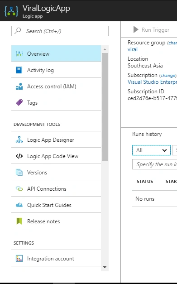Click the change link next to Resource group

[172, 43]
